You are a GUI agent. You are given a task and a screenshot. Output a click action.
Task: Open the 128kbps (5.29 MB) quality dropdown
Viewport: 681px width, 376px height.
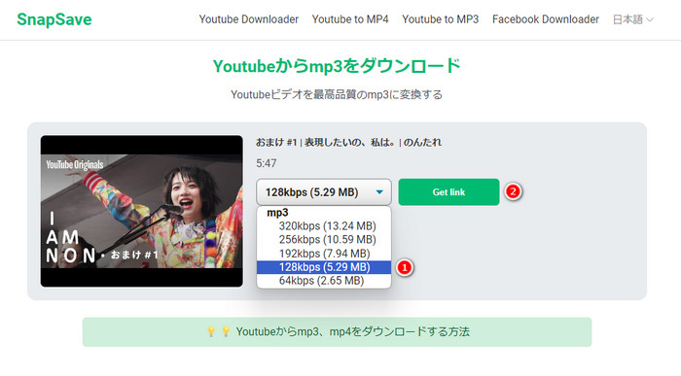pyautogui.click(x=324, y=192)
